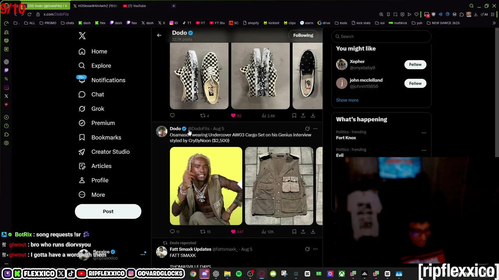Image resolution: width=499 pixels, height=280 pixels.
Task: Repost the checkered shoes post
Action: 204,115
